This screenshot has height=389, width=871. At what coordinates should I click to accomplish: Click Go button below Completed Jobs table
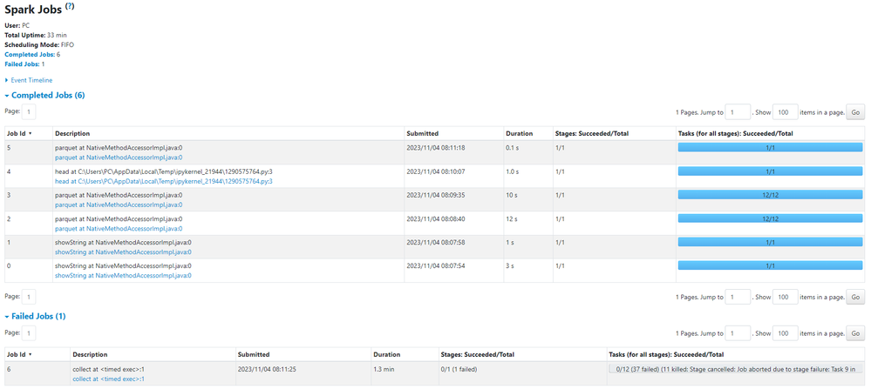(x=855, y=297)
